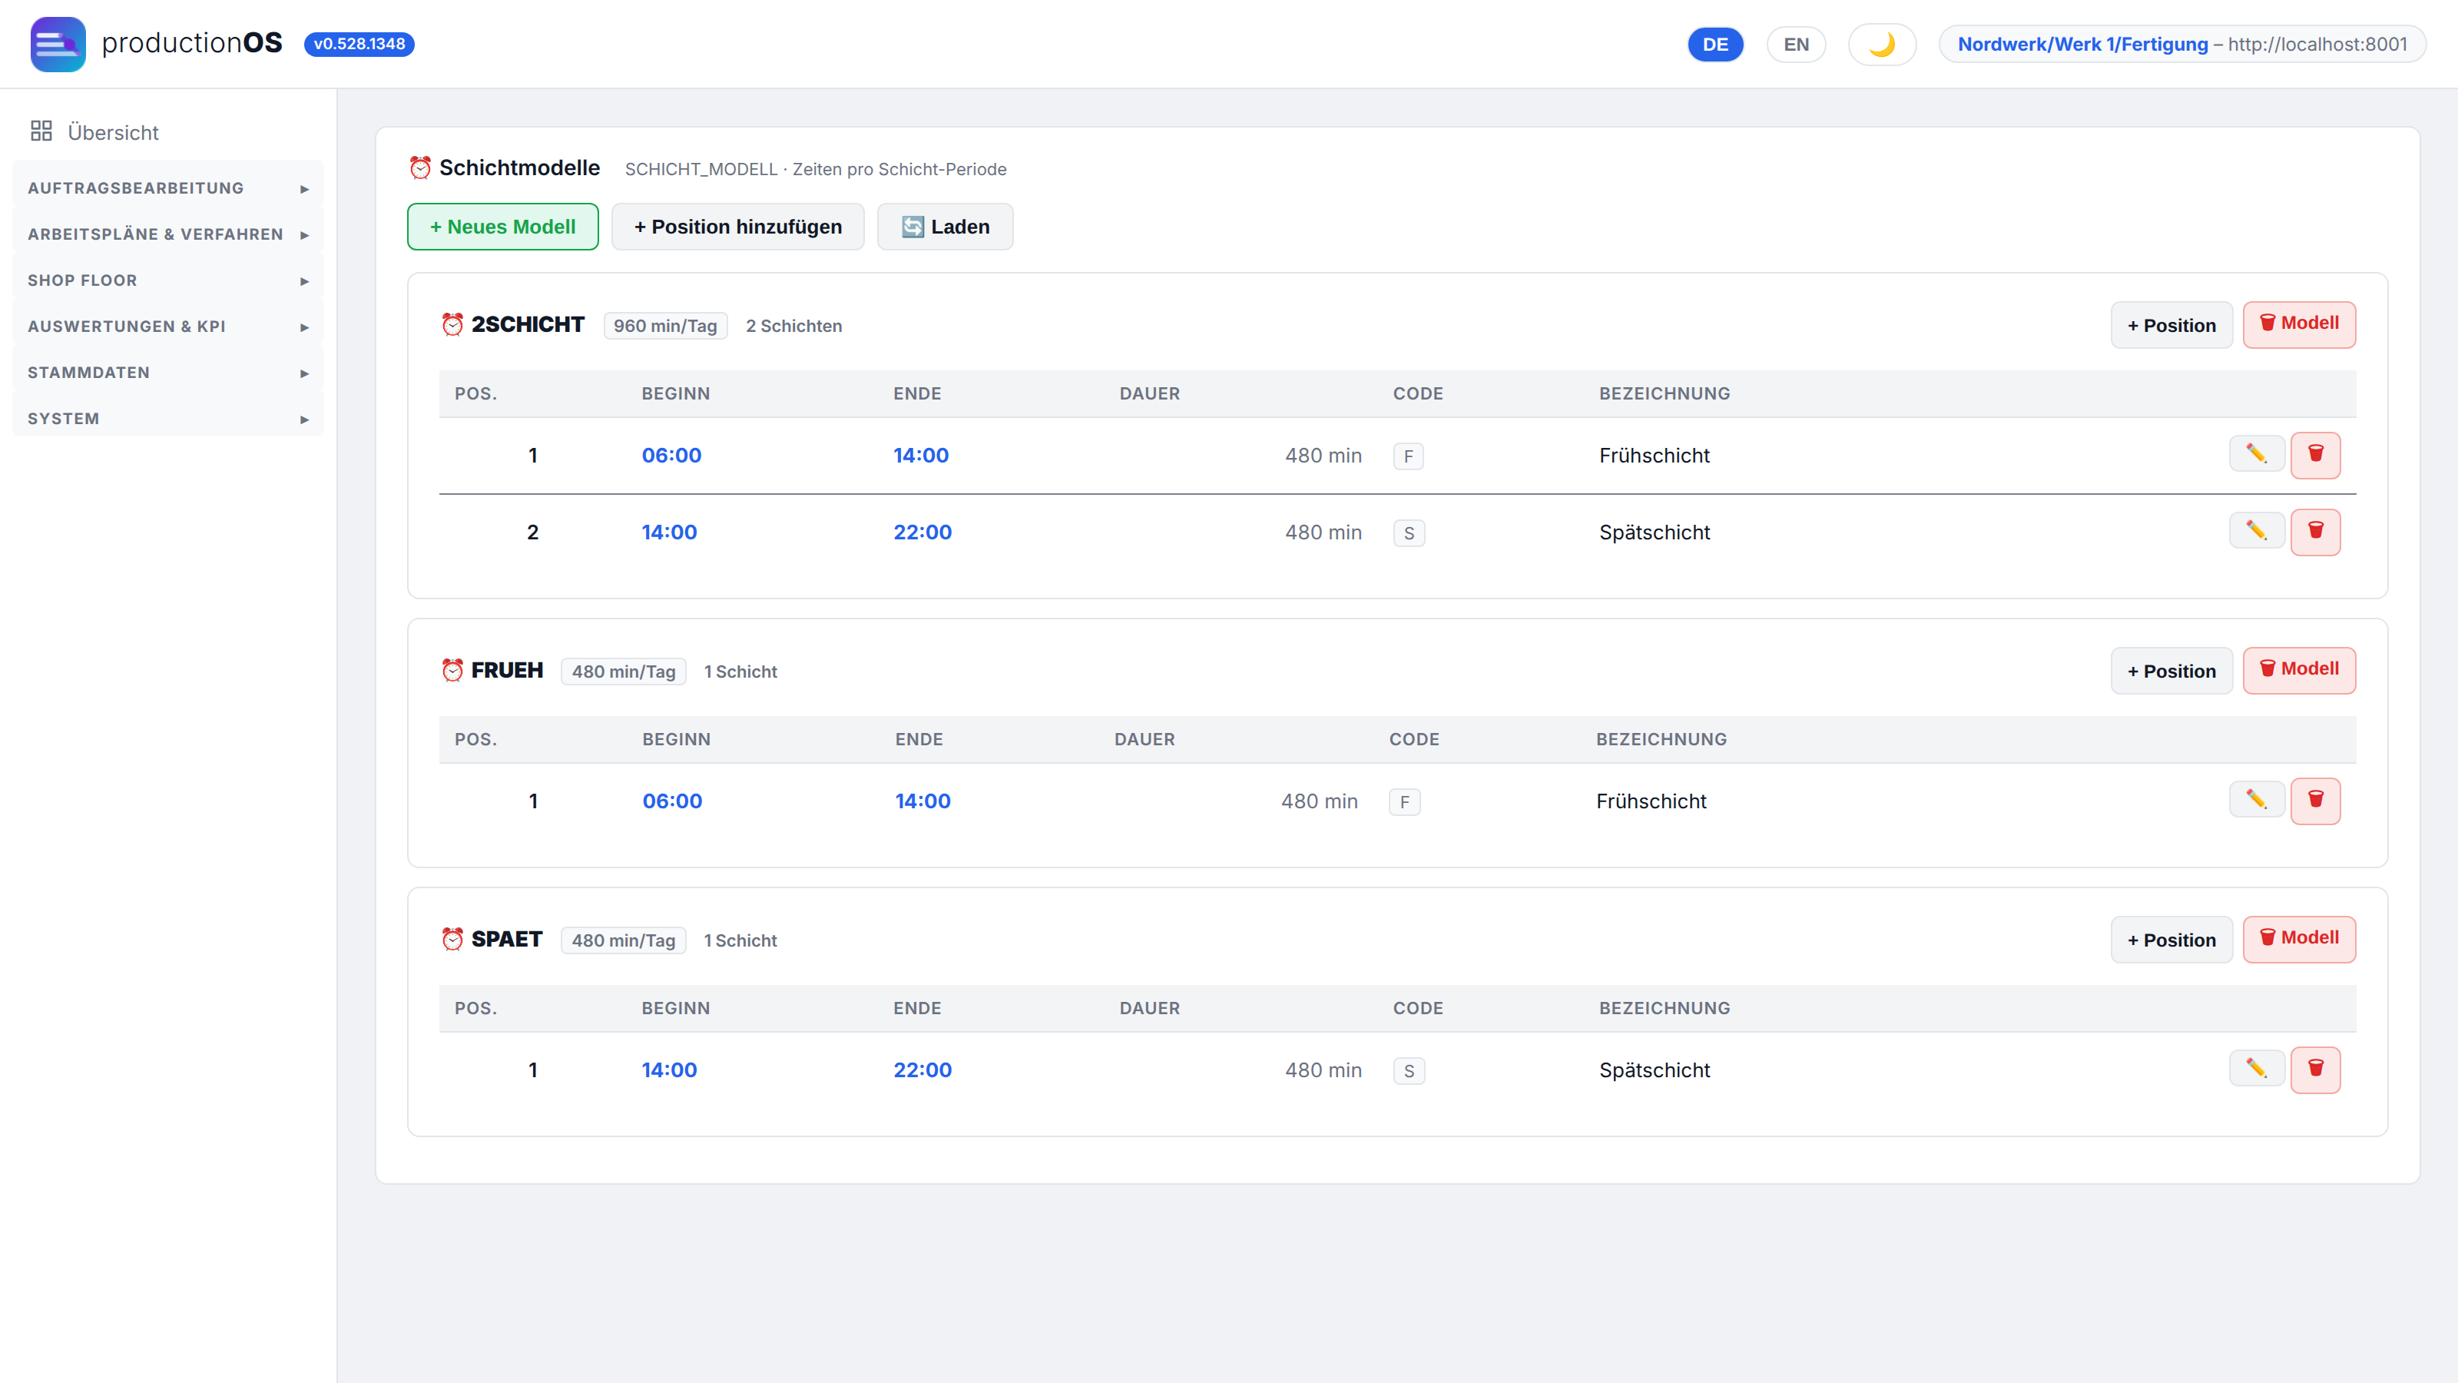The height and width of the screenshot is (1383, 2458).
Task: Expand the Stammdaten section
Action: tap(168, 372)
